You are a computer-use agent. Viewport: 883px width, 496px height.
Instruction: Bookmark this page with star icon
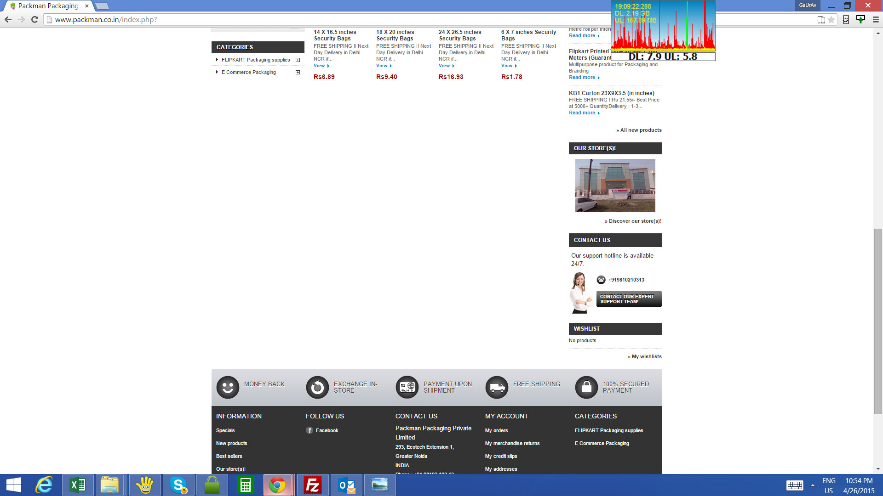[x=831, y=20]
